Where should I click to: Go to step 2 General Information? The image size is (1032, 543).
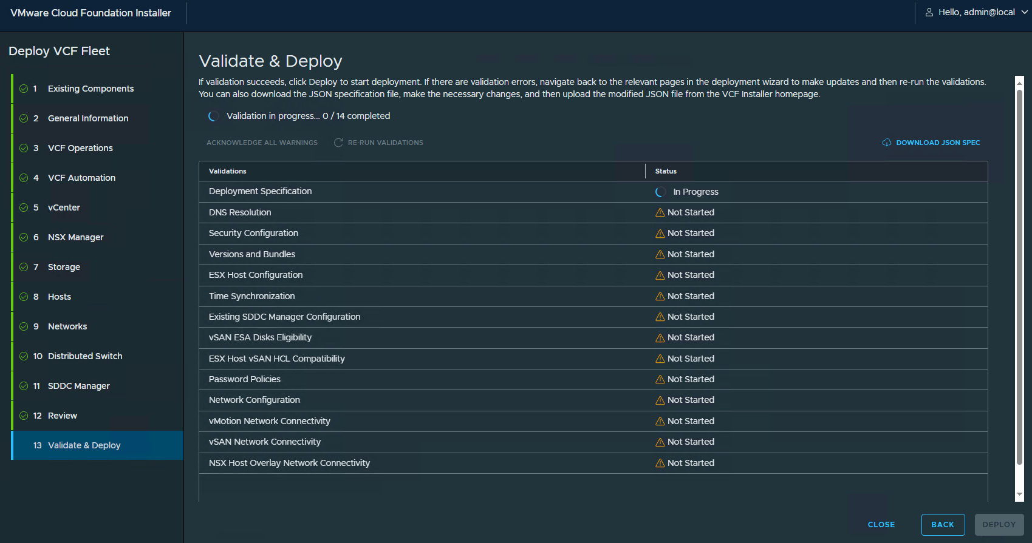pos(97,118)
